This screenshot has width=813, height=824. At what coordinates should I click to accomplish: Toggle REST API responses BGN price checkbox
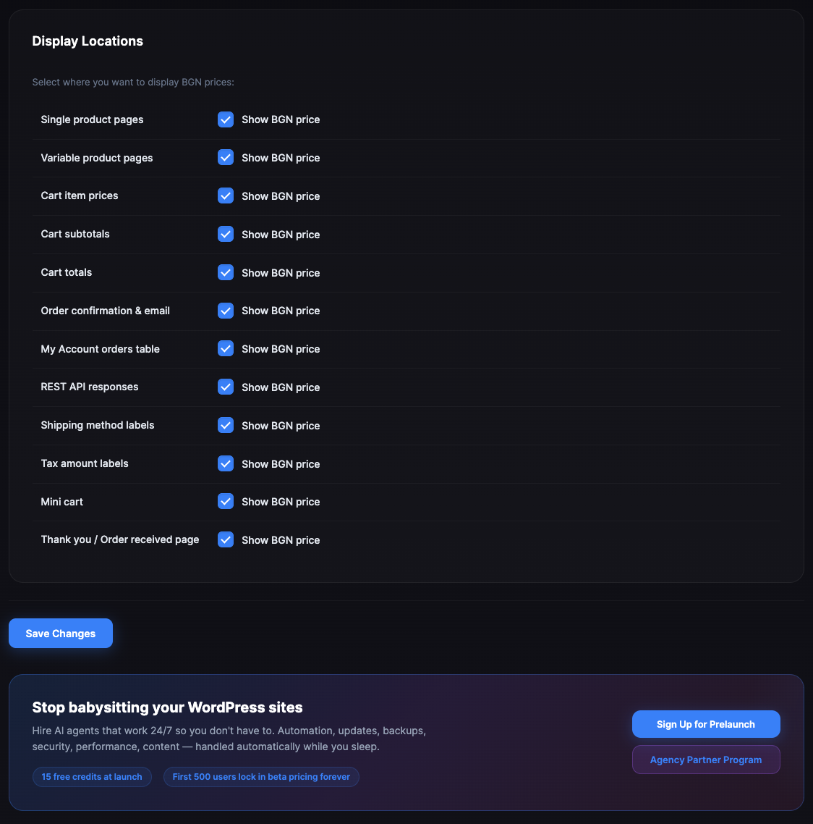coord(226,387)
